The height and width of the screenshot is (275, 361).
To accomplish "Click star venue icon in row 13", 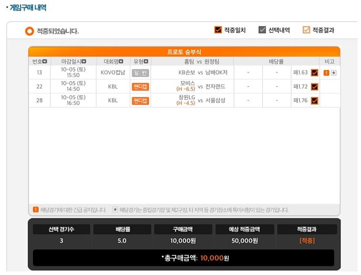I will pos(334,73).
